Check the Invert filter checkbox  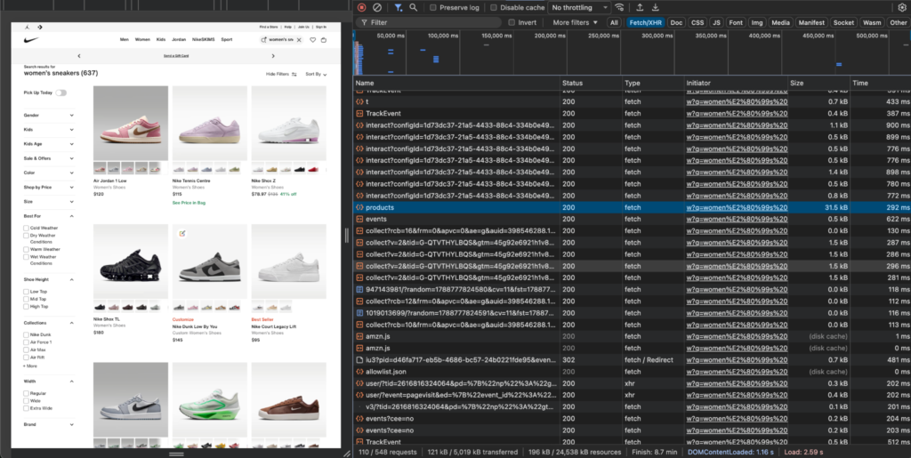click(x=512, y=22)
